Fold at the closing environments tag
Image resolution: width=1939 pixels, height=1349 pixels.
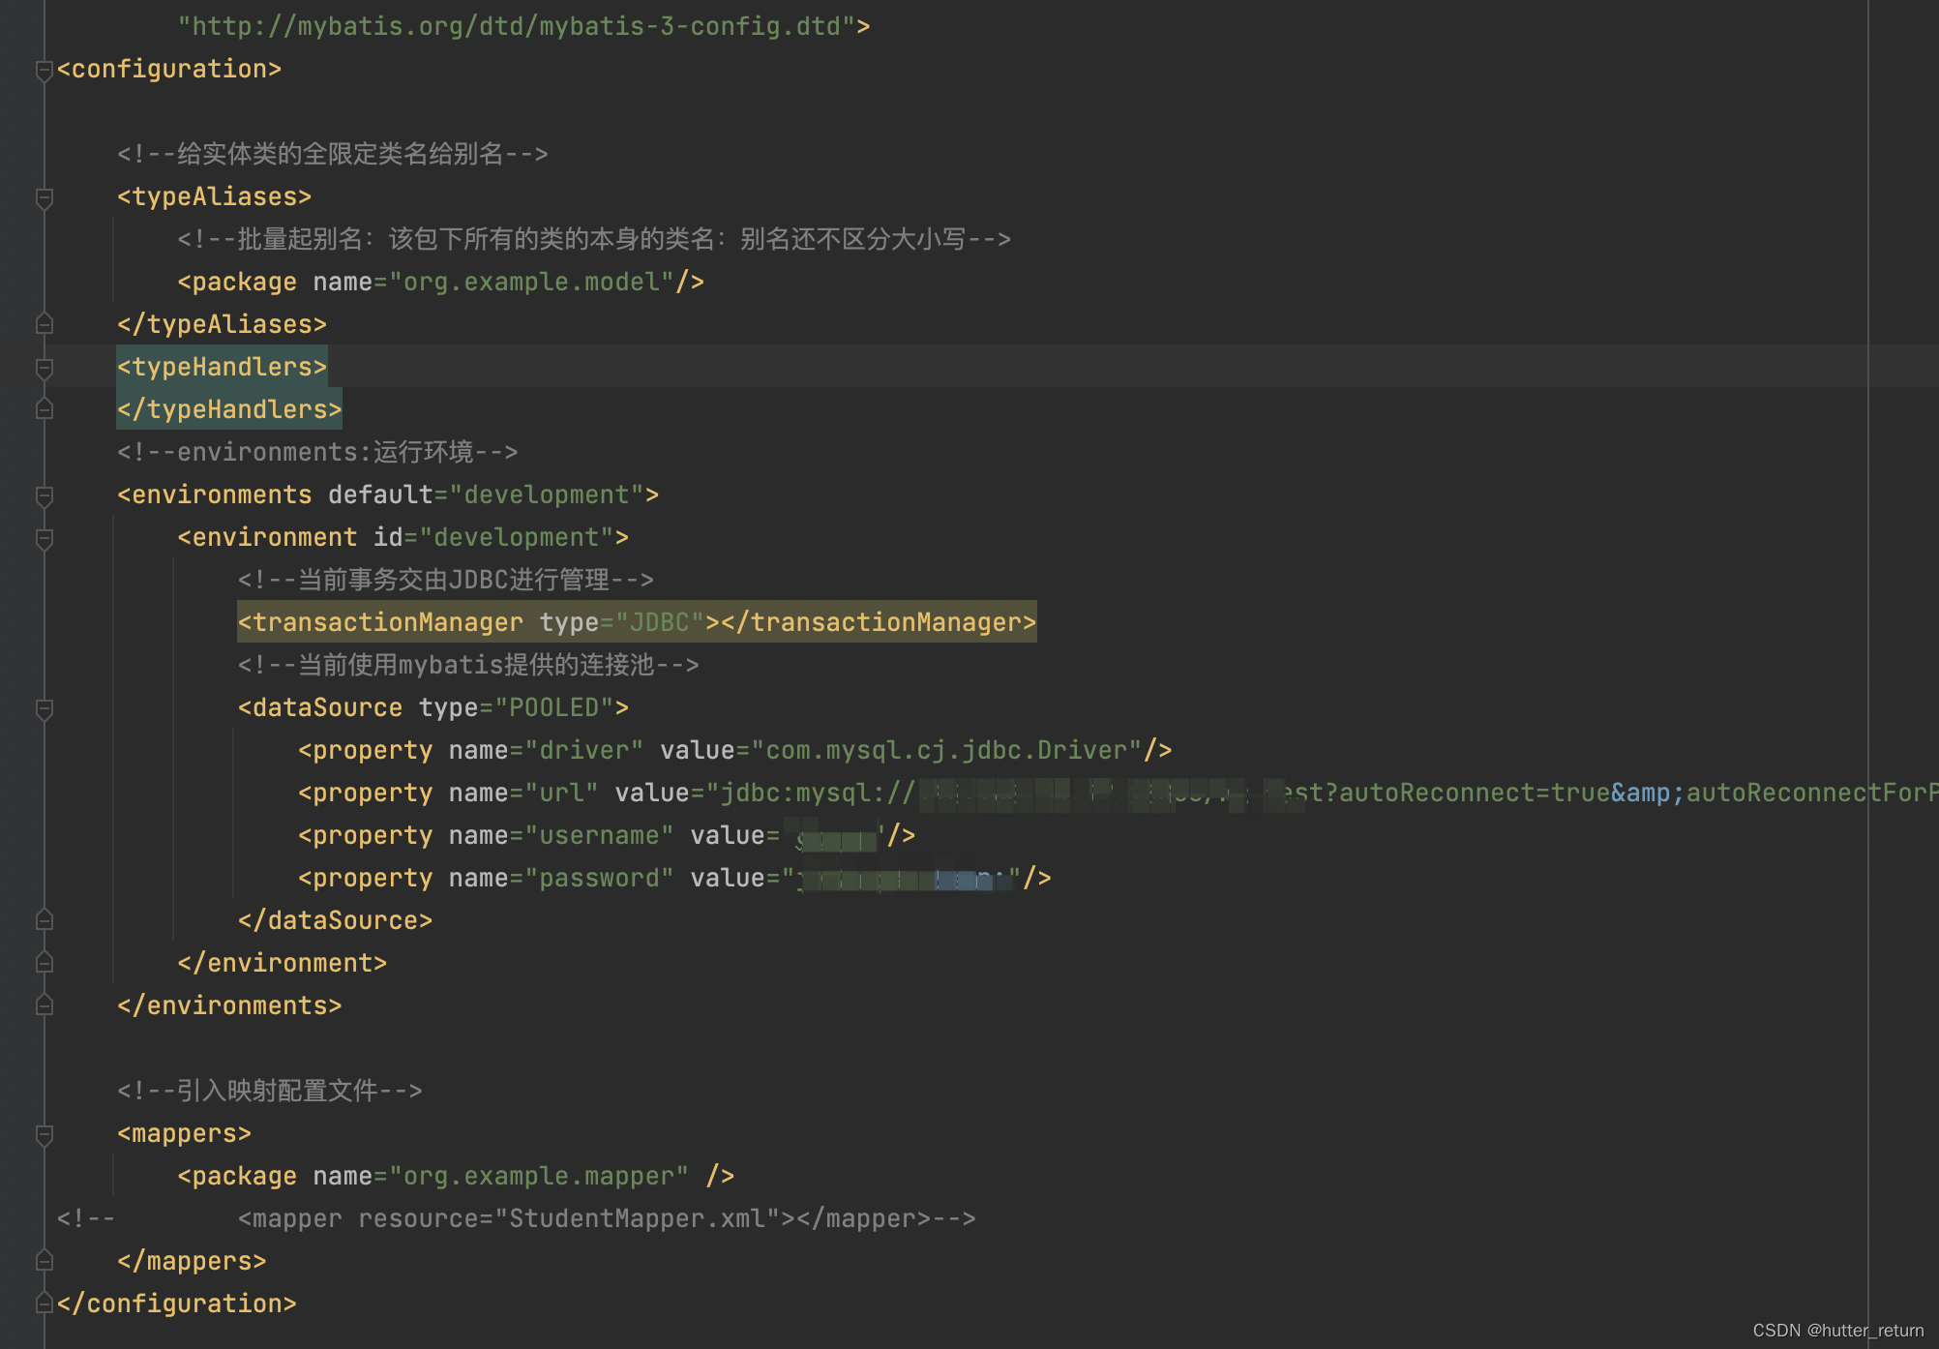point(44,1005)
